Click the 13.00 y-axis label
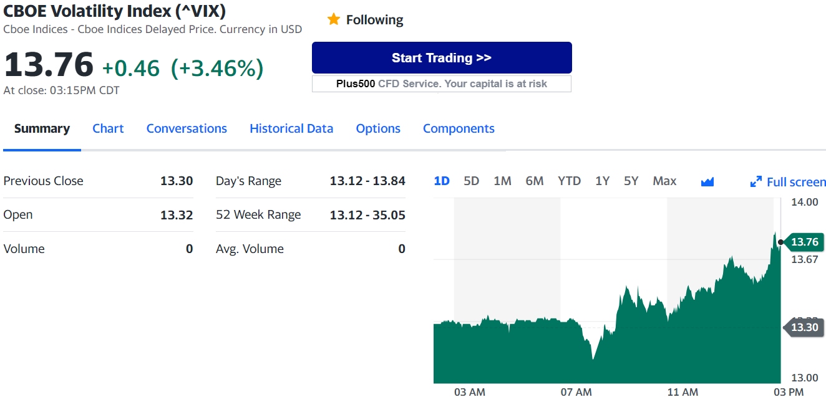 pyautogui.click(x=805, y=378)
